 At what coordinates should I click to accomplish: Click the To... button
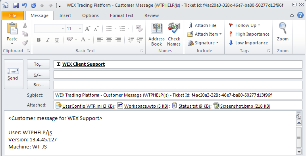(38, 64)
